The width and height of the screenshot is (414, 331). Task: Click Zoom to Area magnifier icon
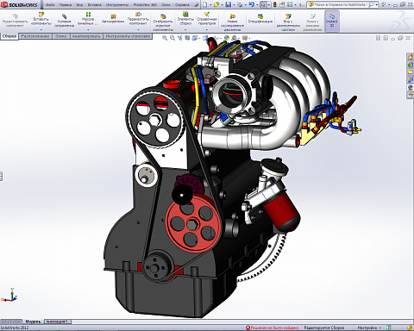point(172,38)
